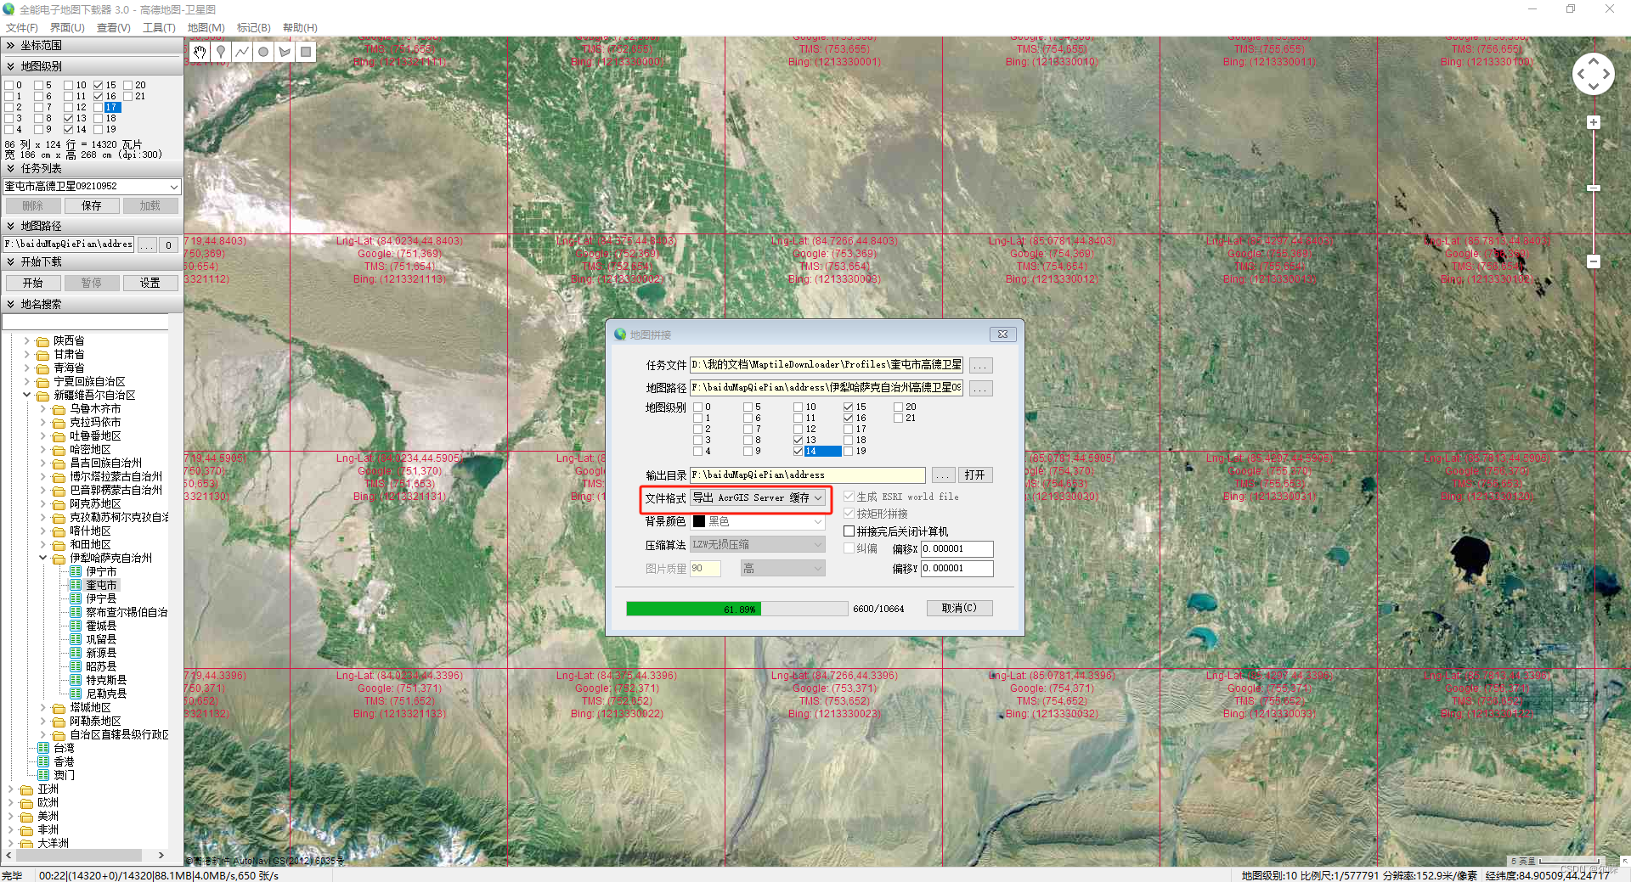
Task: Open the 查看(V) menu
Action: tap(113, 28)
